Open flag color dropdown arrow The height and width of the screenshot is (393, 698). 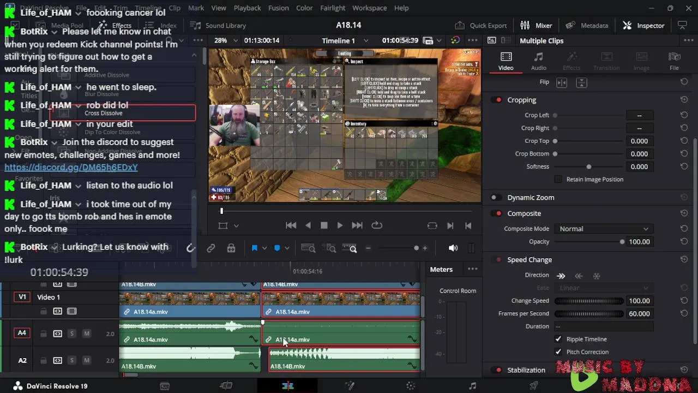click(x=264, y=248)
